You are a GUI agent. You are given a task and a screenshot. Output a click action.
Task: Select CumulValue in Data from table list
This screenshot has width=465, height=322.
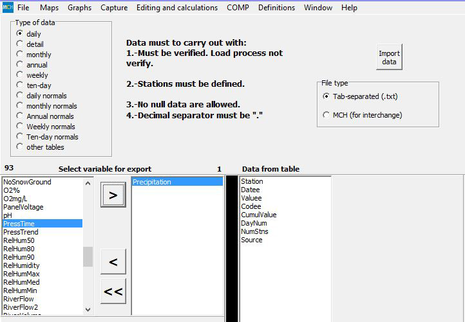[259, 215]
